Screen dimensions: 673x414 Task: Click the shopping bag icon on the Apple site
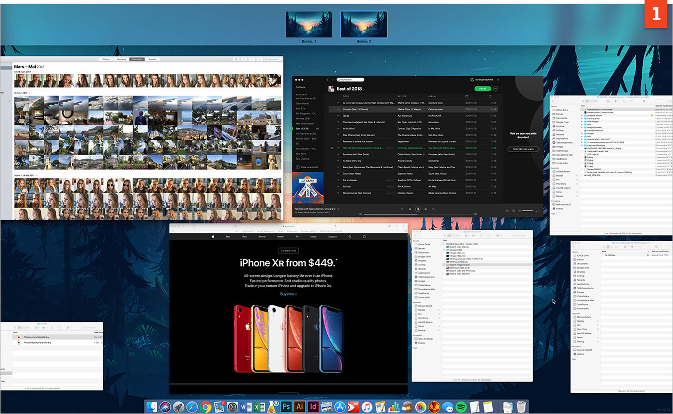[364, 236]
